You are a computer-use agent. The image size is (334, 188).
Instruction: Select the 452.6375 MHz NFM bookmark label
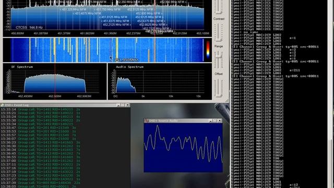tap(151, 21)
